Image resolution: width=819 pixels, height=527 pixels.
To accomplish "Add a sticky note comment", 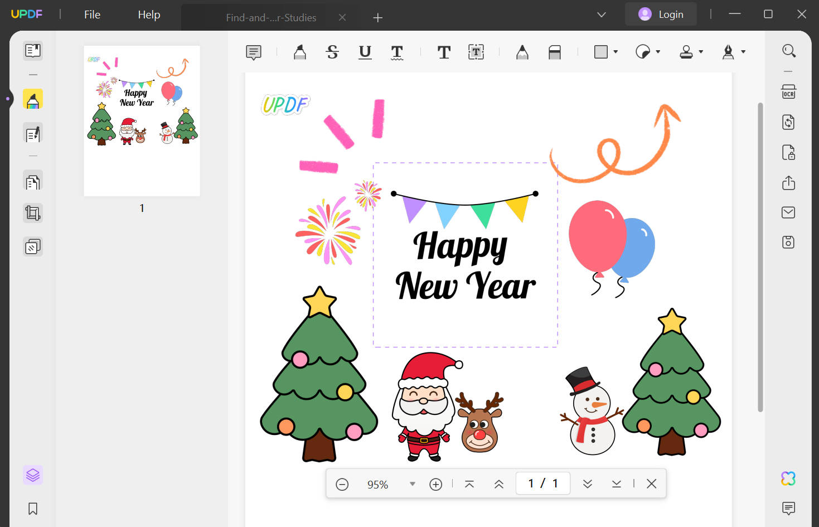I will (254, 52).
